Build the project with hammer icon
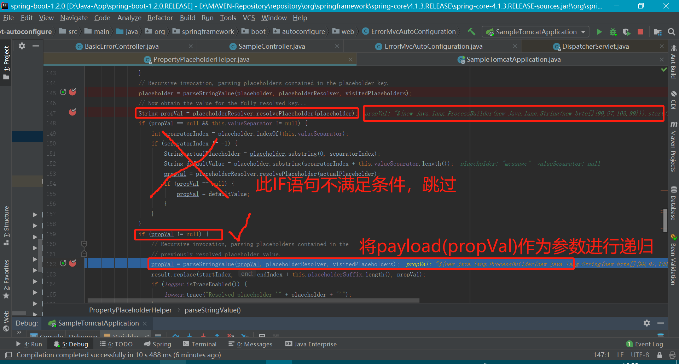 click(471, 32)
